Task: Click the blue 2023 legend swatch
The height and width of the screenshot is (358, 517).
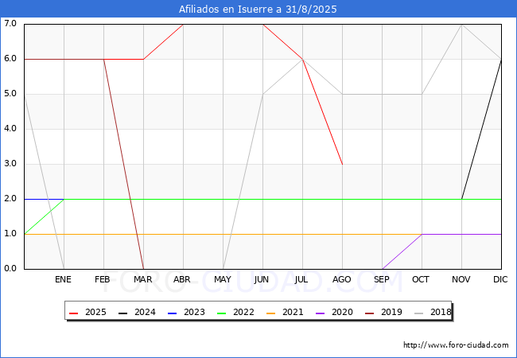Action: point(172,313)
